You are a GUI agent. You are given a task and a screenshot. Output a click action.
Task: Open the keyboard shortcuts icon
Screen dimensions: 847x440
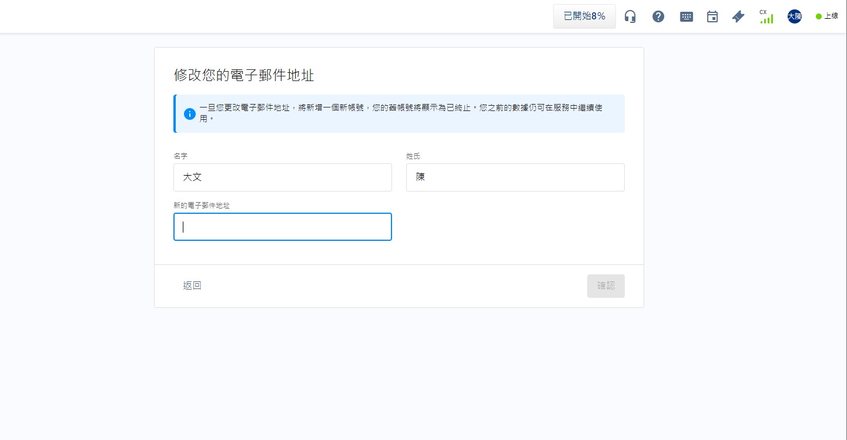687,16
